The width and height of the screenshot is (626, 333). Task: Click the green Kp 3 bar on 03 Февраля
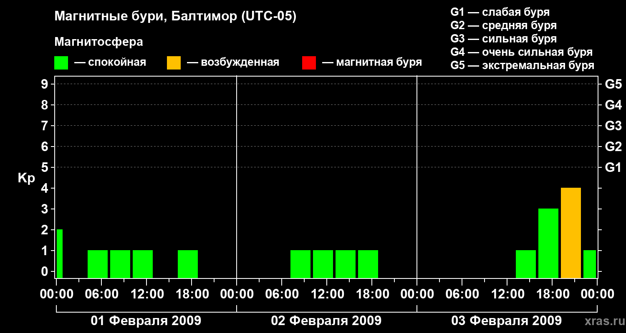pos(548,243)
